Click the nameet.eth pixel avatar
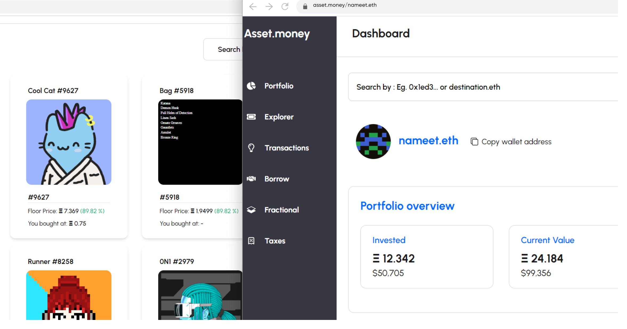The height and width of the screenshot is (329, 627). [373, 142]
